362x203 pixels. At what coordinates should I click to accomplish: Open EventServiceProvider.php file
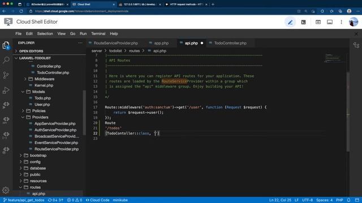coord(56,143)
